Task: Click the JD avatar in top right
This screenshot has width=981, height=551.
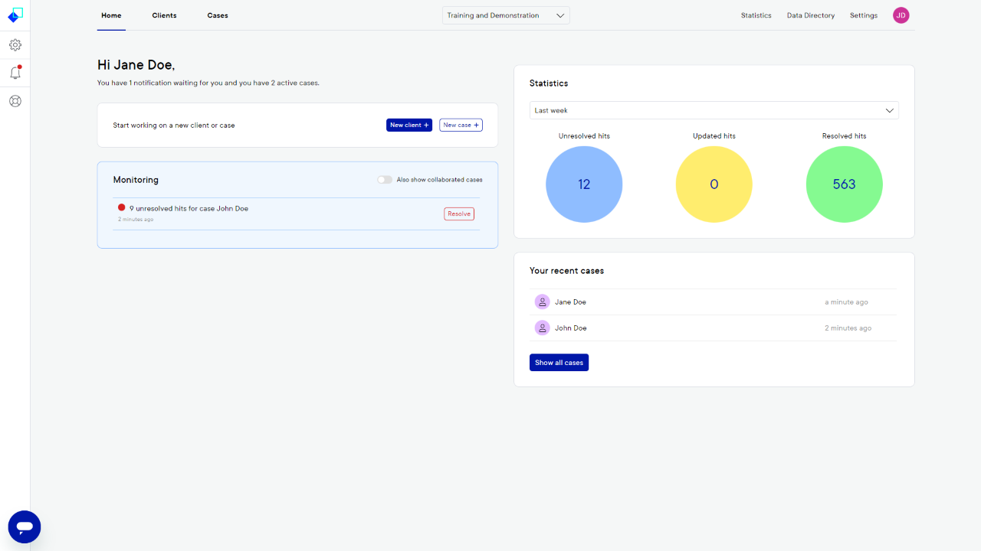Action: 901,15
